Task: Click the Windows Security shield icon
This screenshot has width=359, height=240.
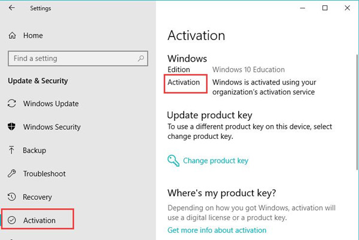Action: tap(12, 127)
